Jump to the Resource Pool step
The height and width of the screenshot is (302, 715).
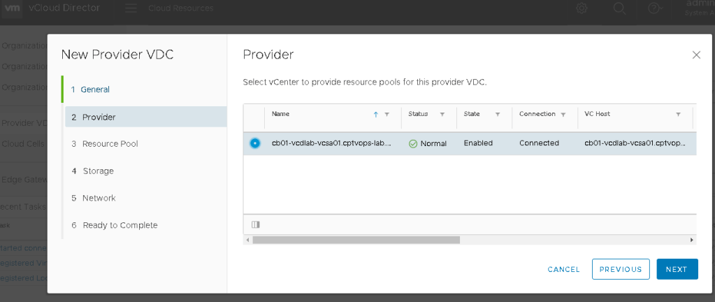click(x=110, y=144)
